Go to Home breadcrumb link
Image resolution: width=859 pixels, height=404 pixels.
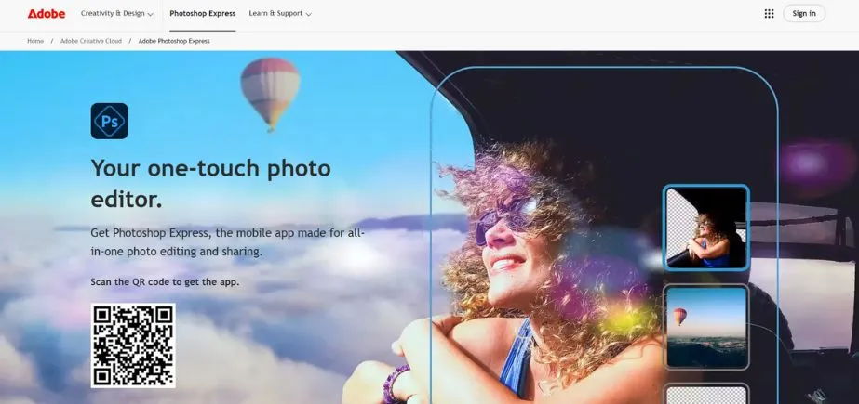(x=35, y=41)
